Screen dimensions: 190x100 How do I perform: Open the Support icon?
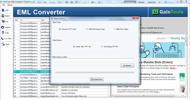coord(2,27)
